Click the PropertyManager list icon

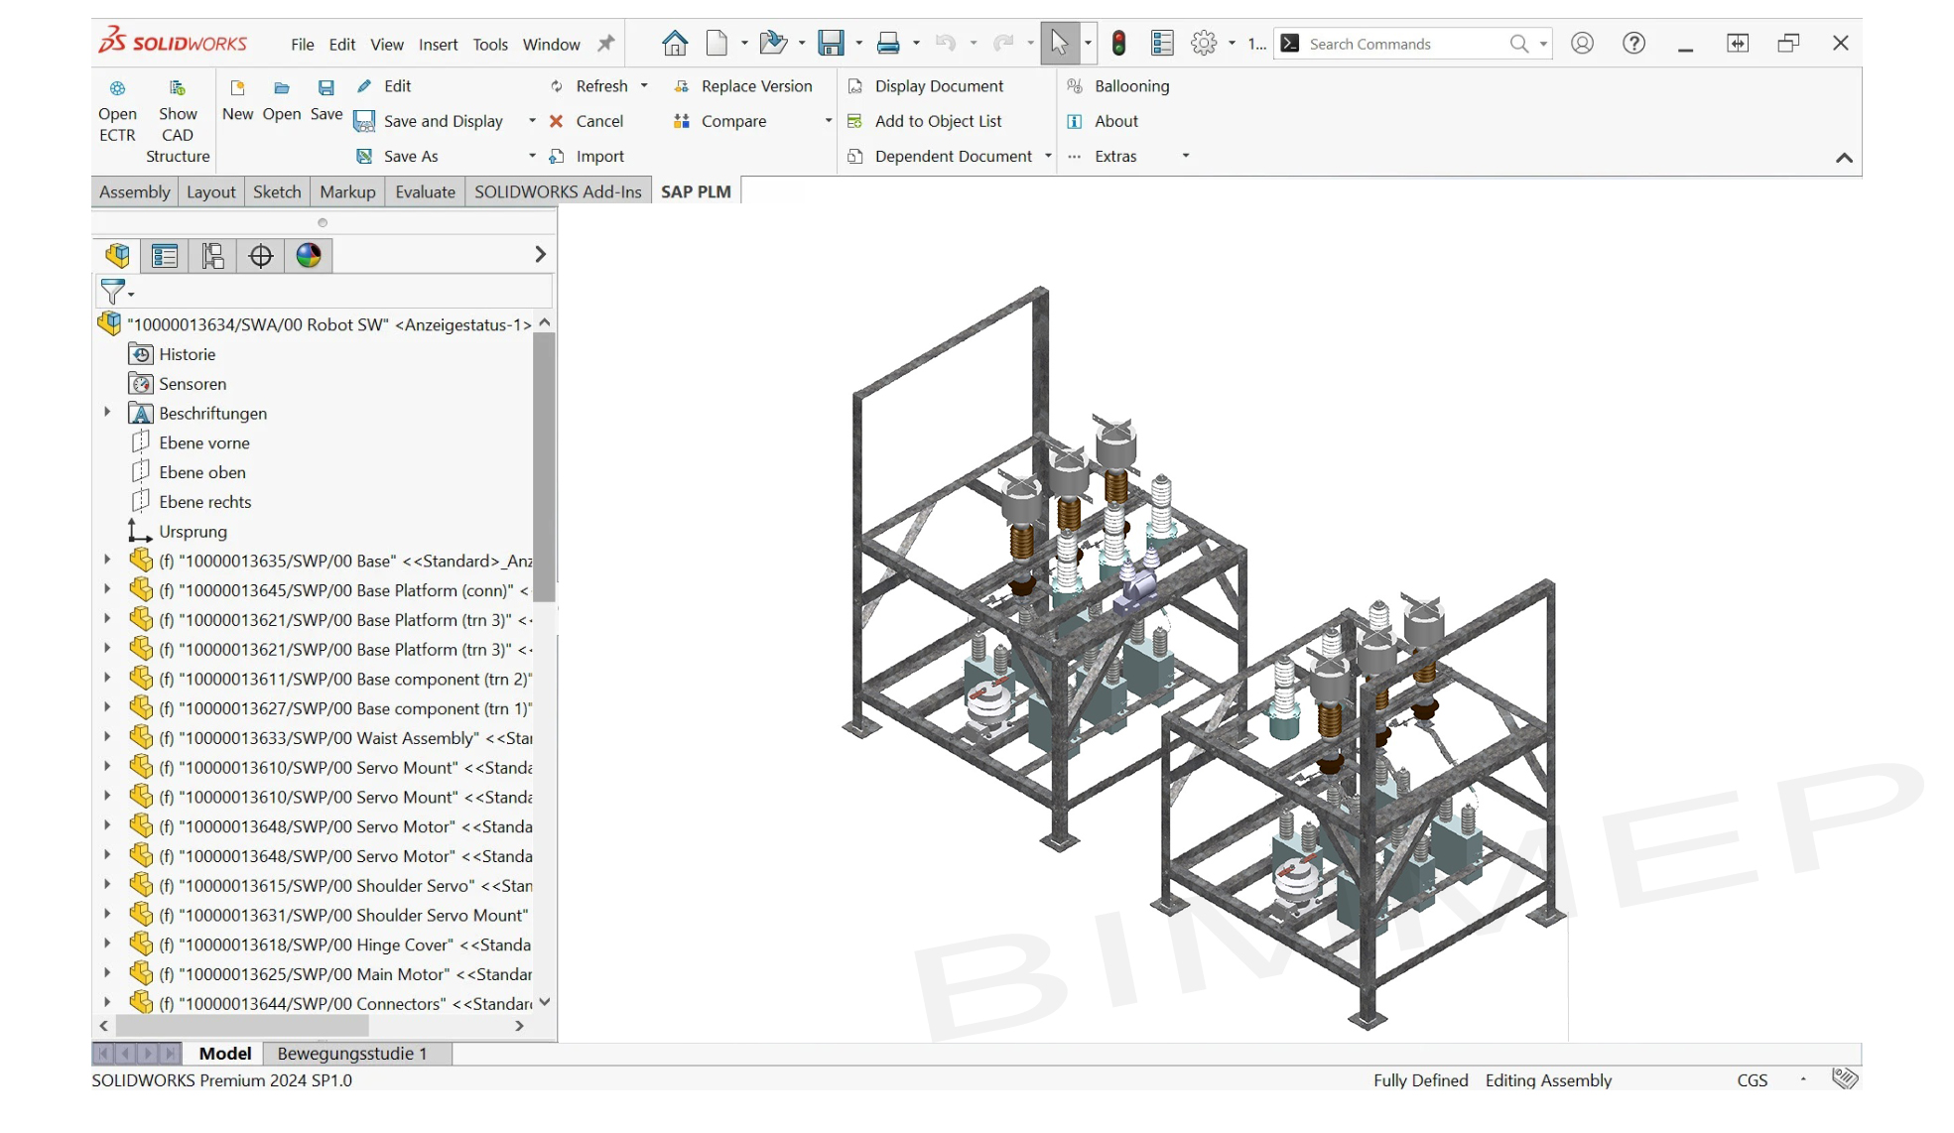[x=165, y=256]
